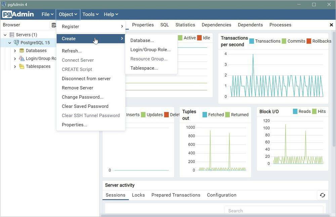The image size is (336, 217).
Task: Click the Browser panel database toolbar icon
Action: click(x=53, y=25)
